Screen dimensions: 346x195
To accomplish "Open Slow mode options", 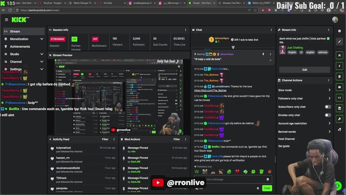I will 304,90.
